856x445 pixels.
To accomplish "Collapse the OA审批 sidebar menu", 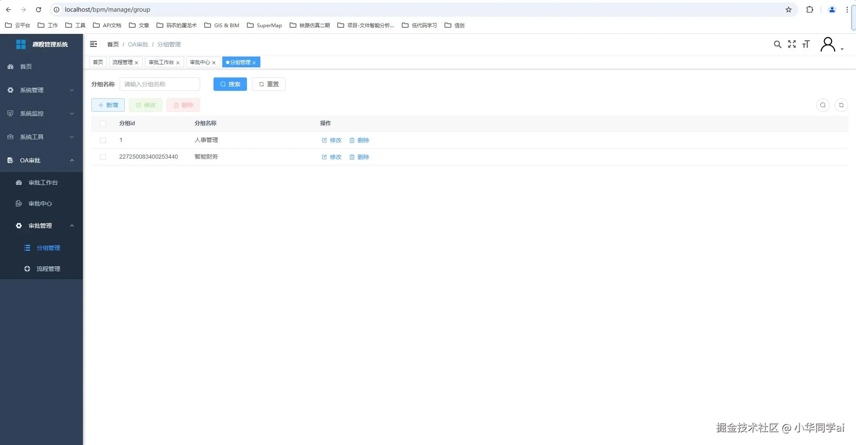I will click(41, 160).
